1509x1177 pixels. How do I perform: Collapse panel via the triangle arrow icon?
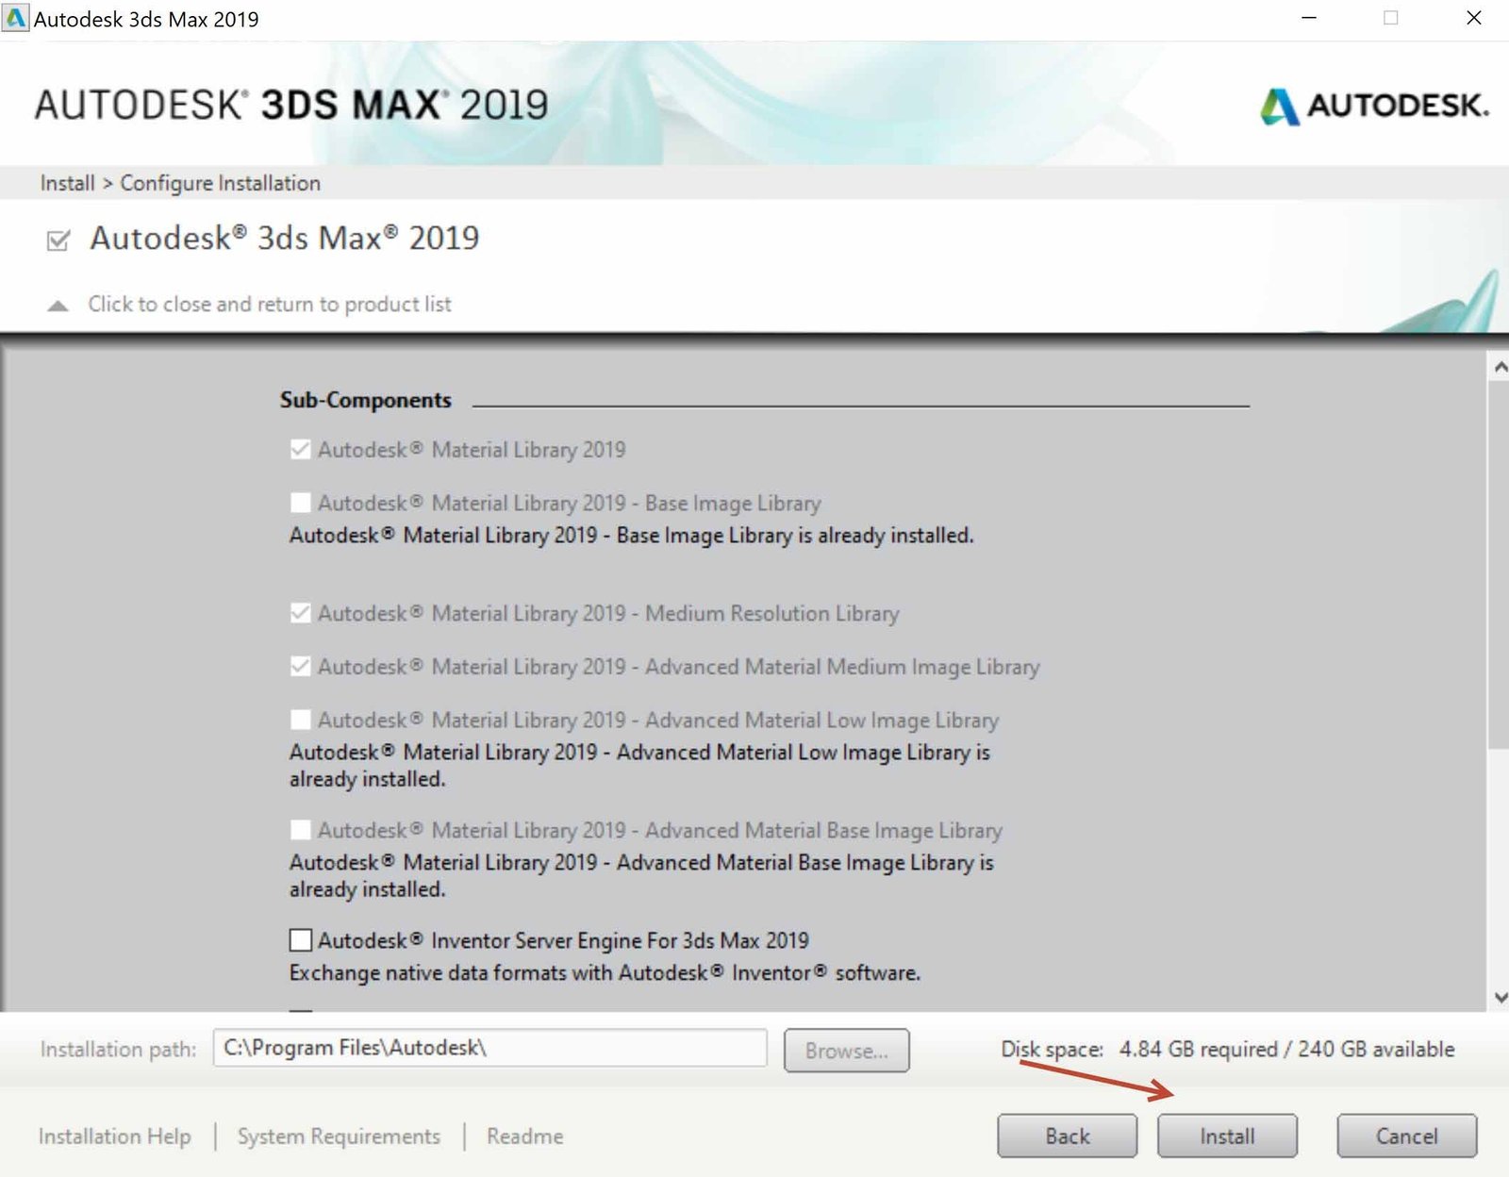tap(58, 304)
